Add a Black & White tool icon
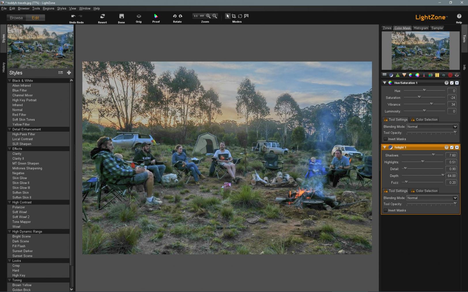Screen dimensions: 468x292 pos(431,75)
